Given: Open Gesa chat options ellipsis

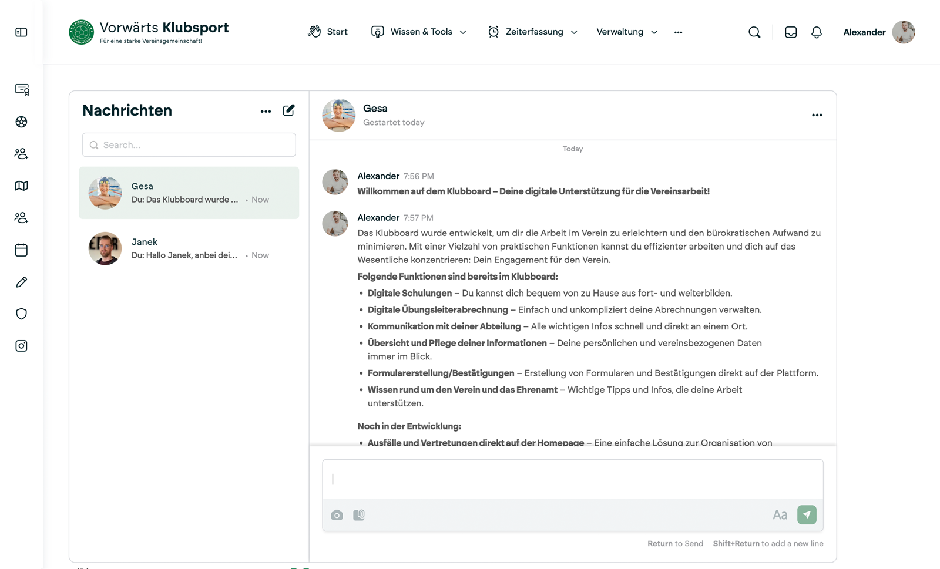Looking at the screenshot, I should point(817,115).
